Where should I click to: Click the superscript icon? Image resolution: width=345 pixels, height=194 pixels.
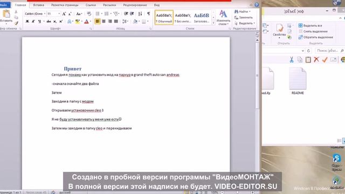click(x=61, y=22)
